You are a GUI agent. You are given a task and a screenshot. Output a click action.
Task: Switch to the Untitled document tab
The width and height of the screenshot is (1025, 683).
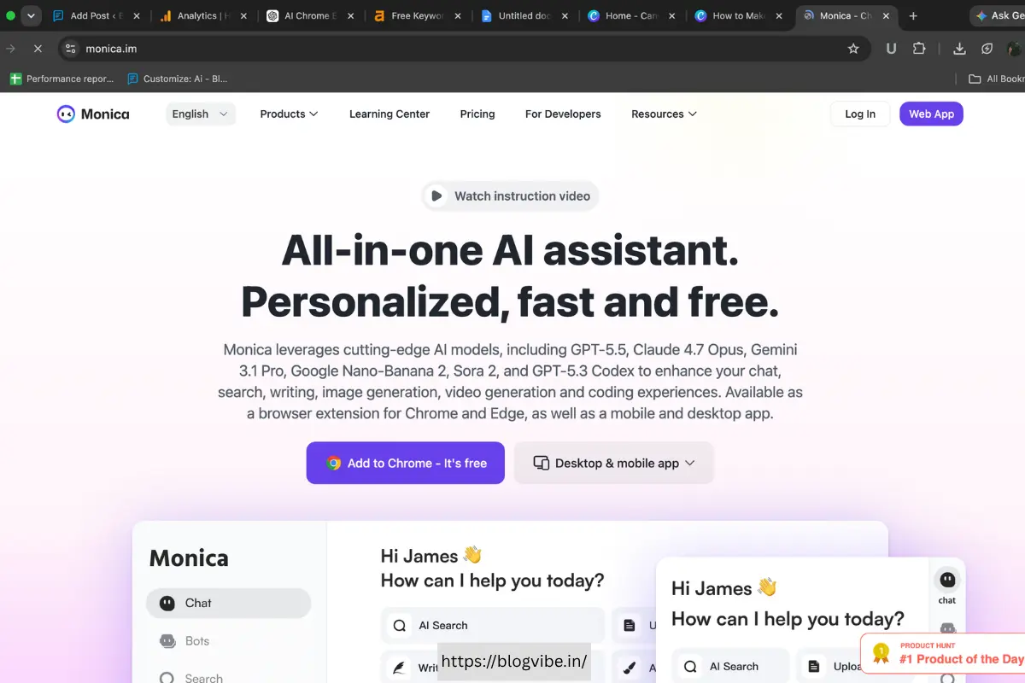point(524,15)
